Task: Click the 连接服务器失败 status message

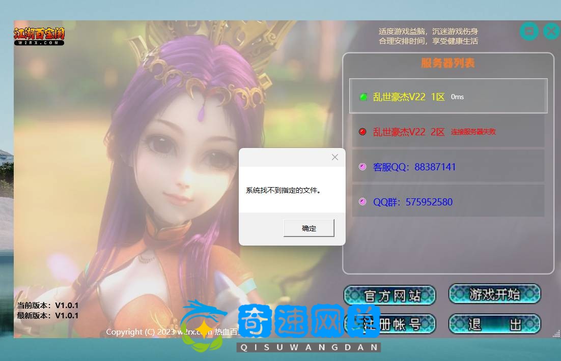Action: click(473, 132)
